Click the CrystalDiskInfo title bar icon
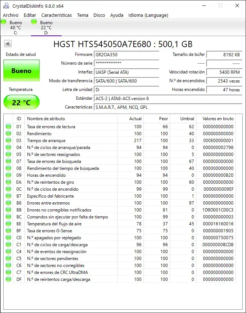Screen dimensions: 246x313 6,5
